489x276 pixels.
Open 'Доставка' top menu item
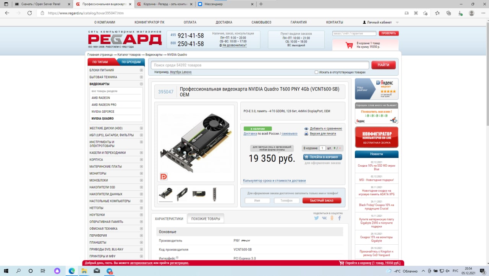pos(224,22)
